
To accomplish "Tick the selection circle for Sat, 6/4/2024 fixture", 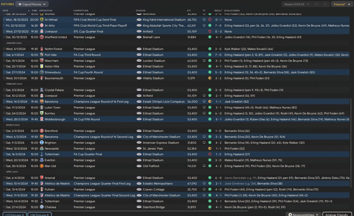I will tap(4, 178).
